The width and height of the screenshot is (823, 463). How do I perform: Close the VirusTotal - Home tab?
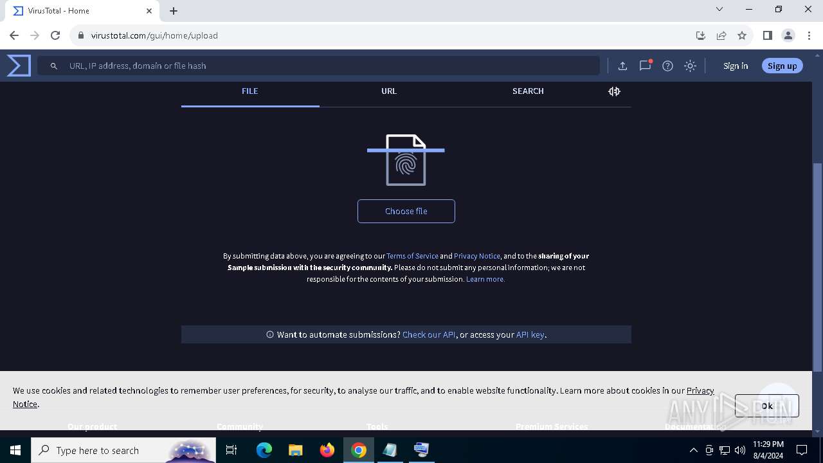(x=149, y=11)
